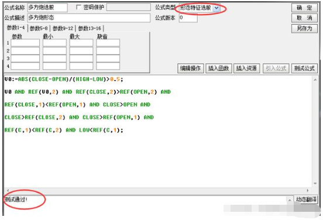The width and height of the screenshot is (323, 220).
Task: Click the horizontal scrollbar right arrow
Action: (308, 191)
